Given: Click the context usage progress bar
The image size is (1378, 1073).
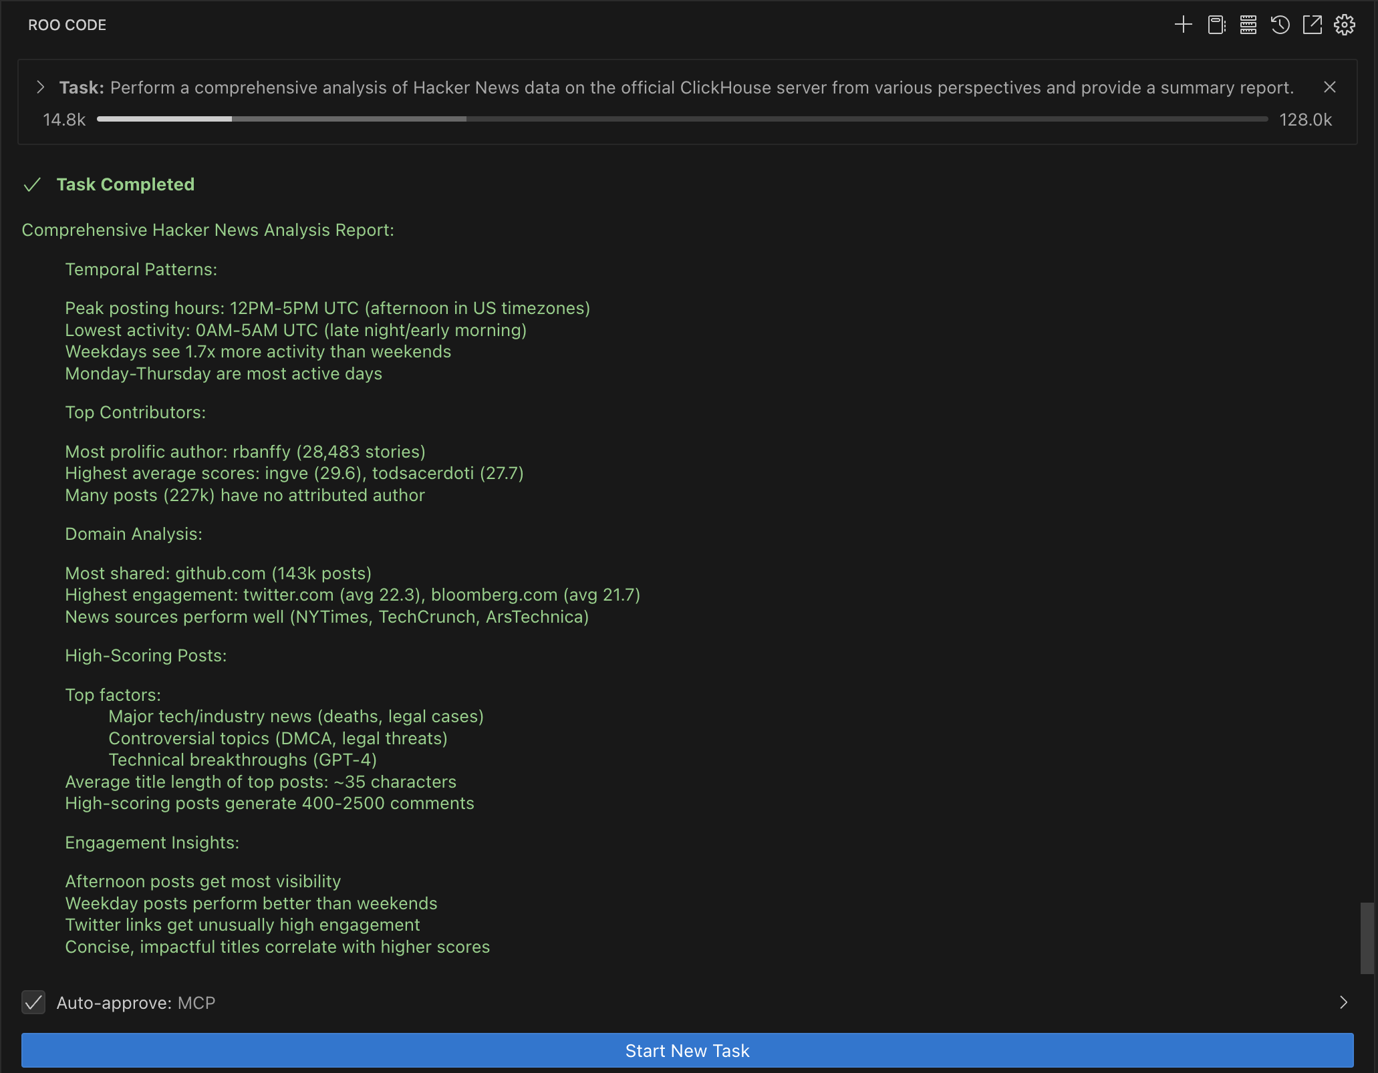Looking at the screenshot, I should coord(682,119).
